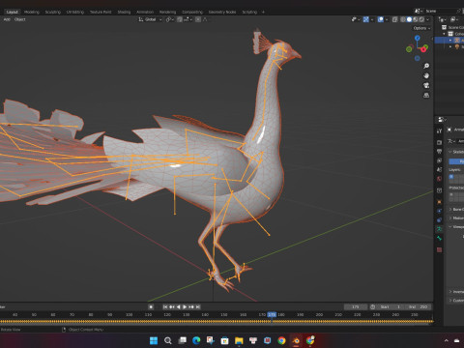Open the Options dropdown in viewport
The width and height of the screenshot is (464, 348).
(x=421, y=28)
